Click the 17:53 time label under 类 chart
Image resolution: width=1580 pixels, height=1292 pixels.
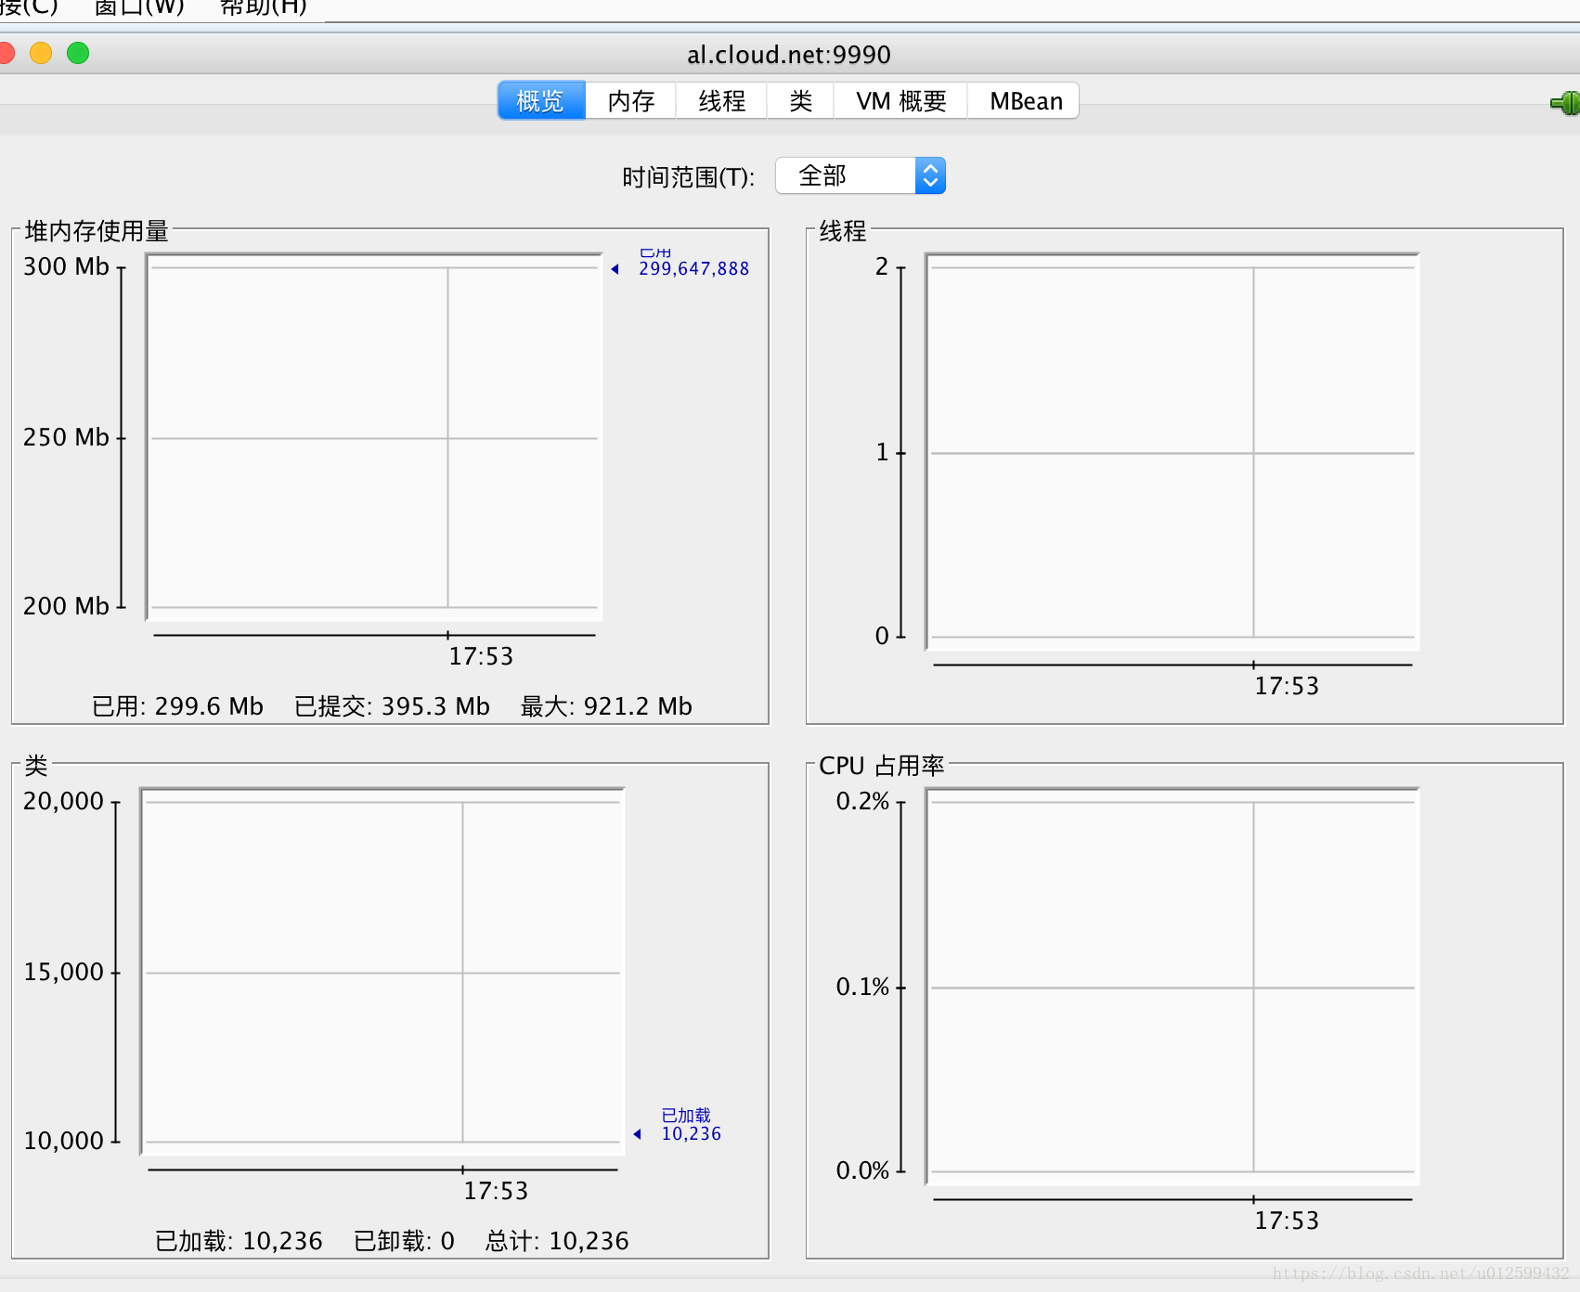click(496, 1191)
